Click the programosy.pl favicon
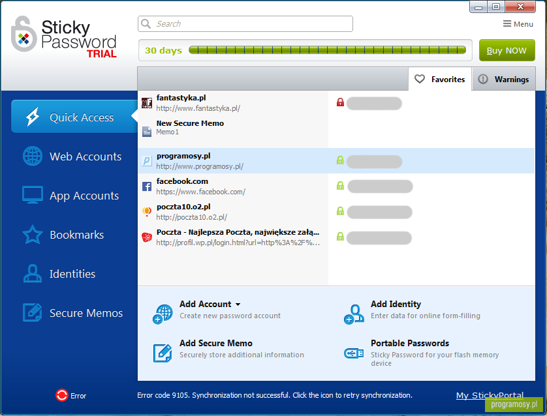Viewport: 547px width, 416px height. point(147,160)
